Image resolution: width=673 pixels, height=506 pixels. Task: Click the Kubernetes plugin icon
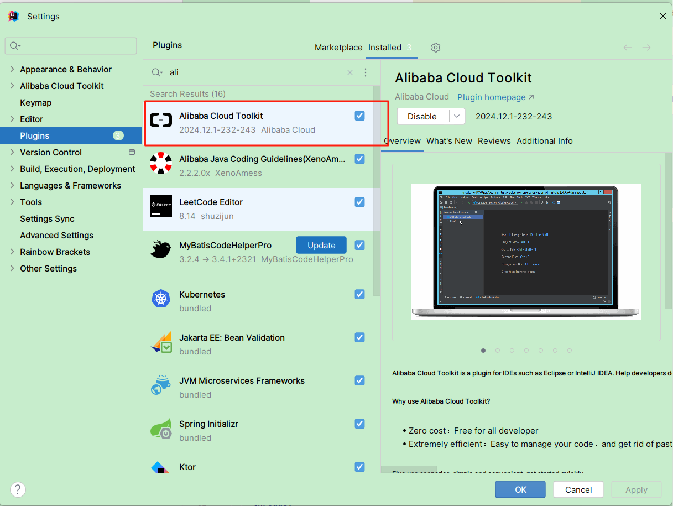point(161,299)
